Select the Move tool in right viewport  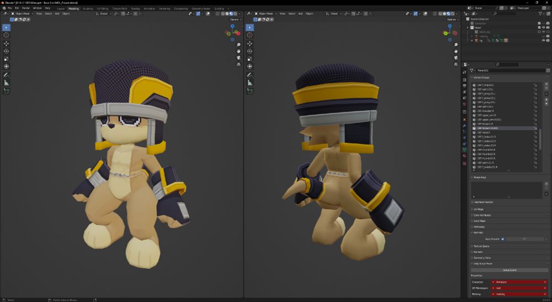point(250,43)
